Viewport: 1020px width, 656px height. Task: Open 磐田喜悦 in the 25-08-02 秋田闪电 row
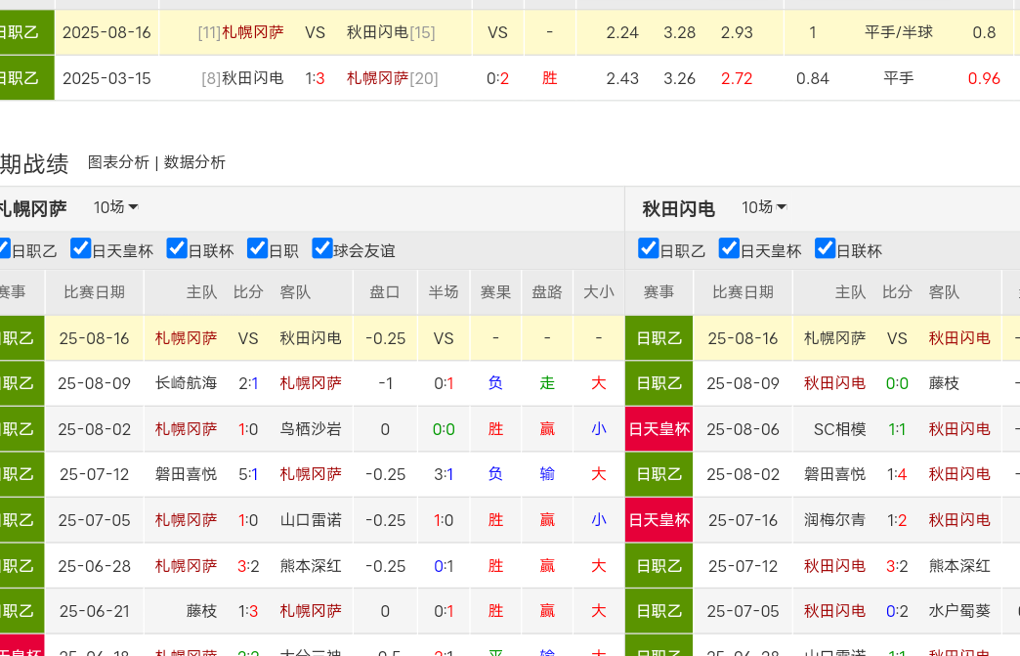(834, 474)
